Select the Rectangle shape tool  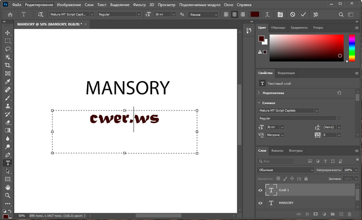click(7, 179)
